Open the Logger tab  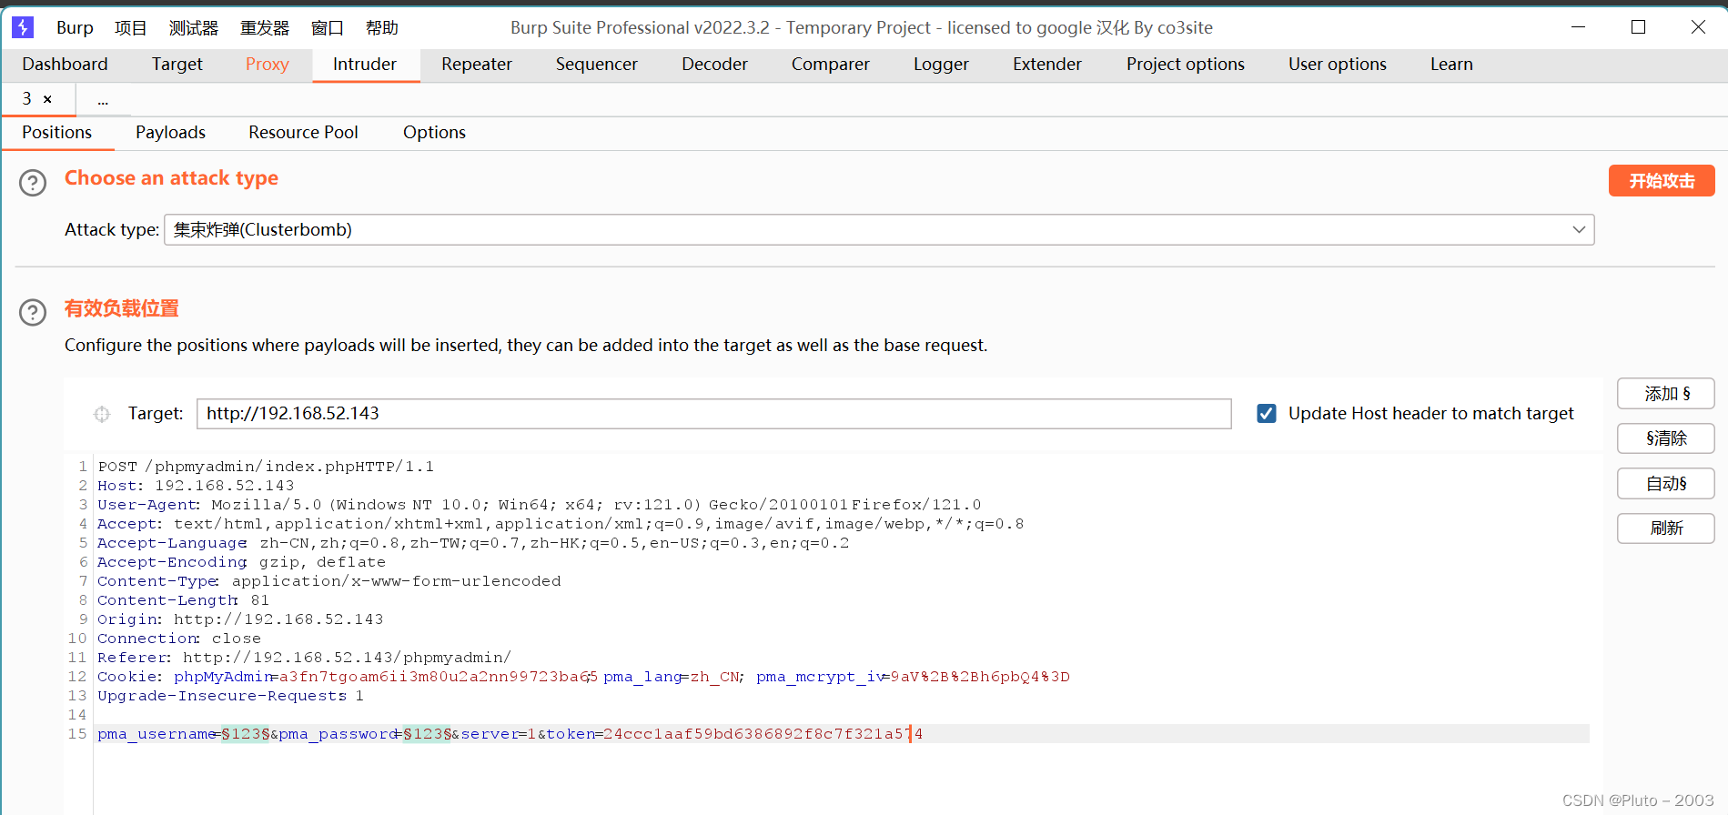point(941,65)
